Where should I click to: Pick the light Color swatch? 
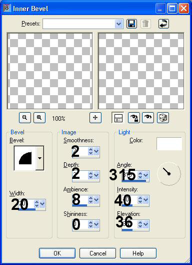(169, 144)
